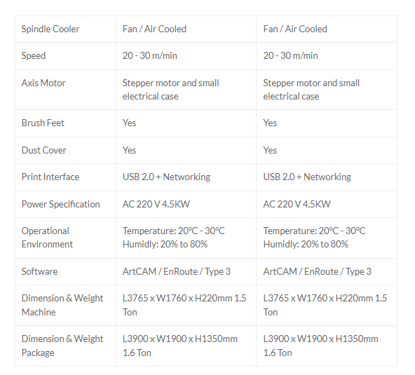
Task: Select right column Brush Feet Yes value
Action: (x=270, y=123)
